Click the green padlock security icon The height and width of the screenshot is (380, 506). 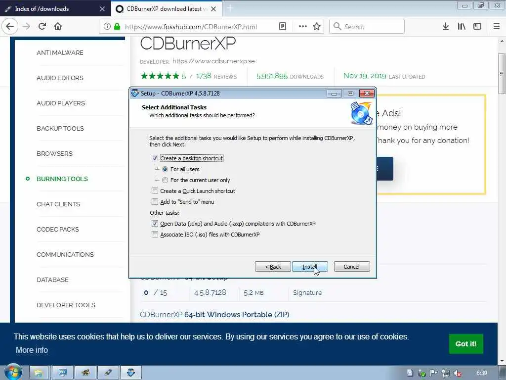point(117,27)
